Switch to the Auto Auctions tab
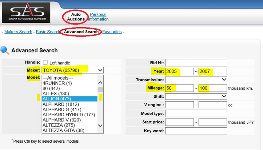The width and height of the screenshot is (263, 150). click(76, 17)
